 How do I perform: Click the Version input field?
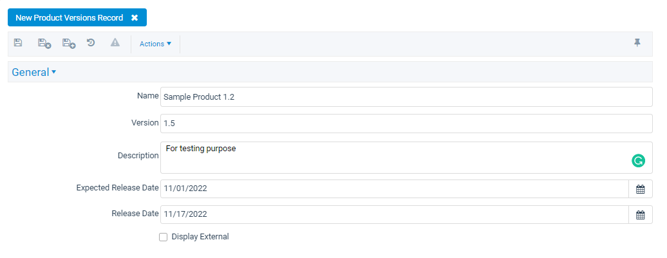(406, 124)
